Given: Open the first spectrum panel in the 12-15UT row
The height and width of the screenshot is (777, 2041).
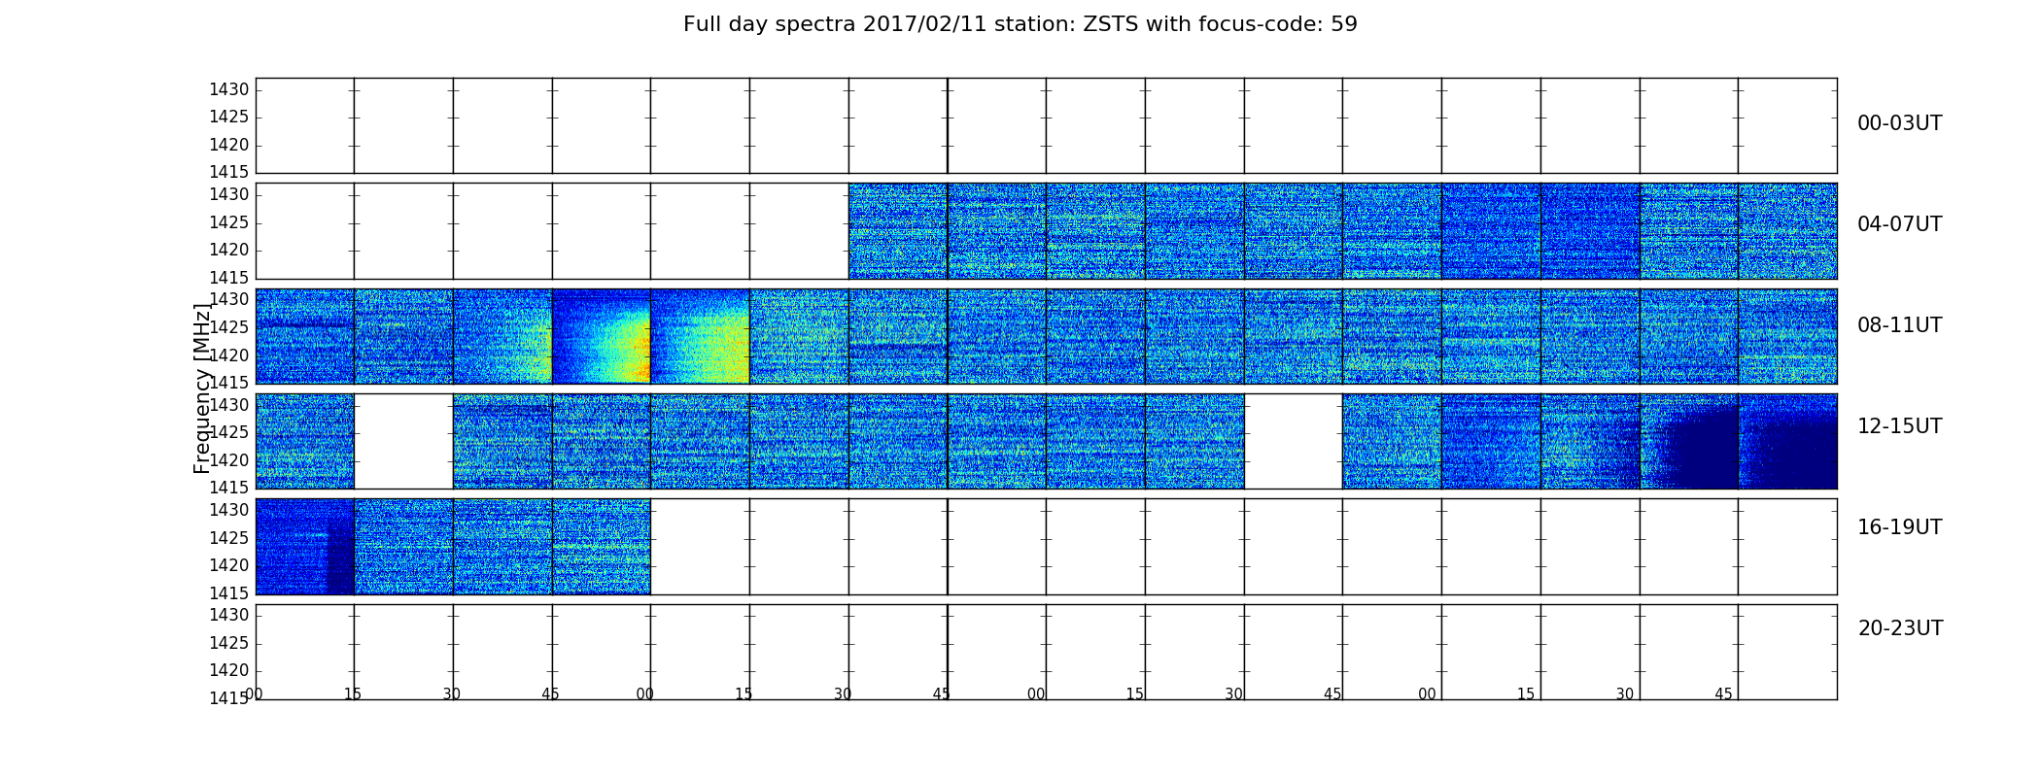Looking at the screenshot, I should (x=305, y=441).
